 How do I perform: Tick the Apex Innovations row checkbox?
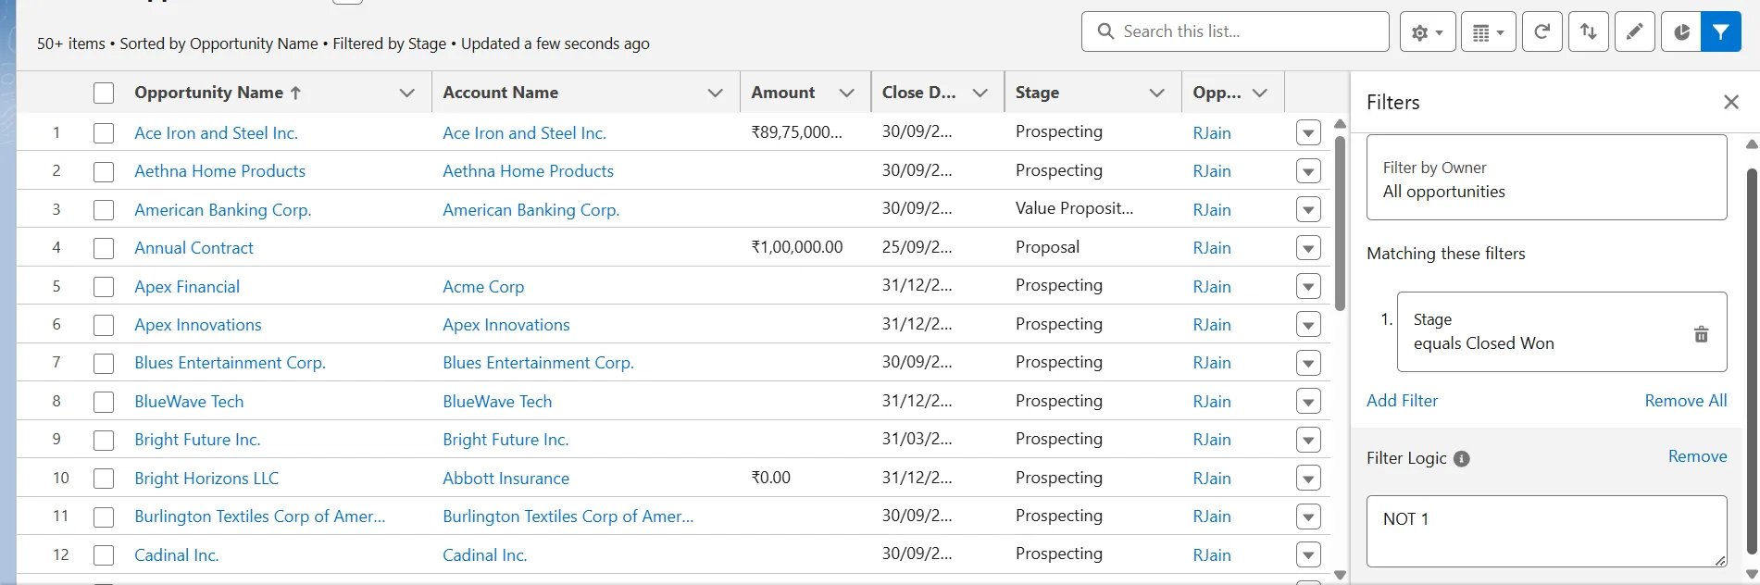click(104, 325)
